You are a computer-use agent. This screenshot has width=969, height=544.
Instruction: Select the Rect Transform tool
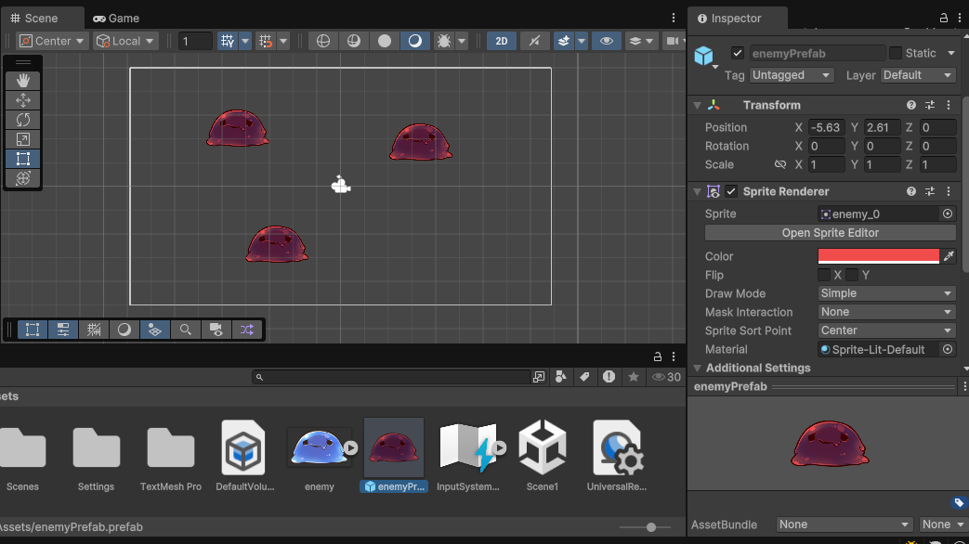tap(22, 158)
